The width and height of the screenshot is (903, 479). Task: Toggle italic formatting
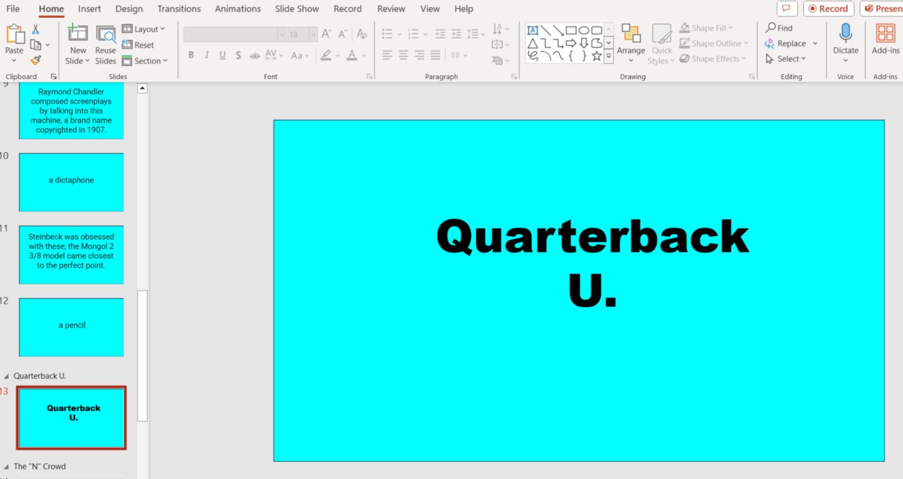206,55
